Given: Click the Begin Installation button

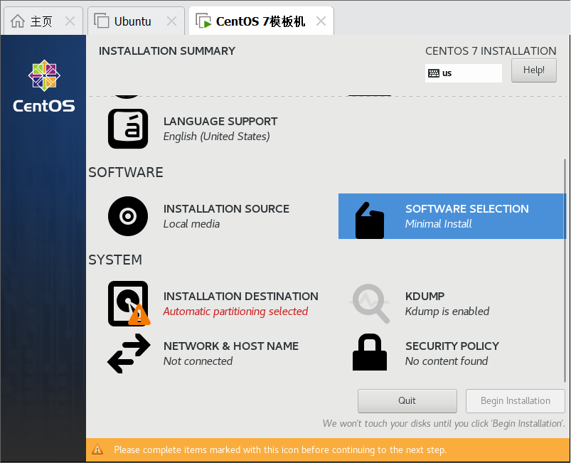Looking at the screenshot, I should (516, 400).
